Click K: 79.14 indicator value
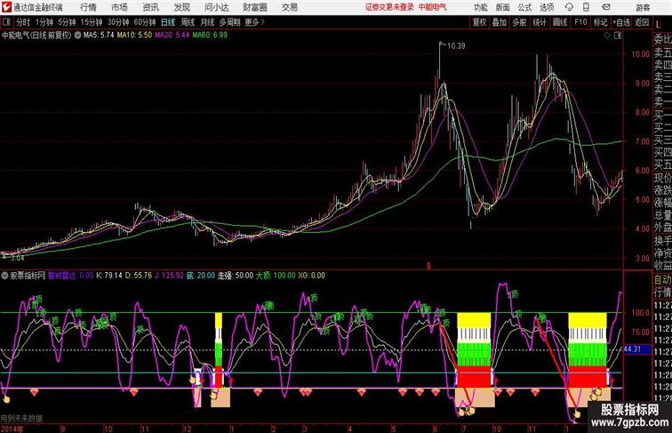Image resolution: width=672 pixels, height=433 pixels. (x=109, y=276)
